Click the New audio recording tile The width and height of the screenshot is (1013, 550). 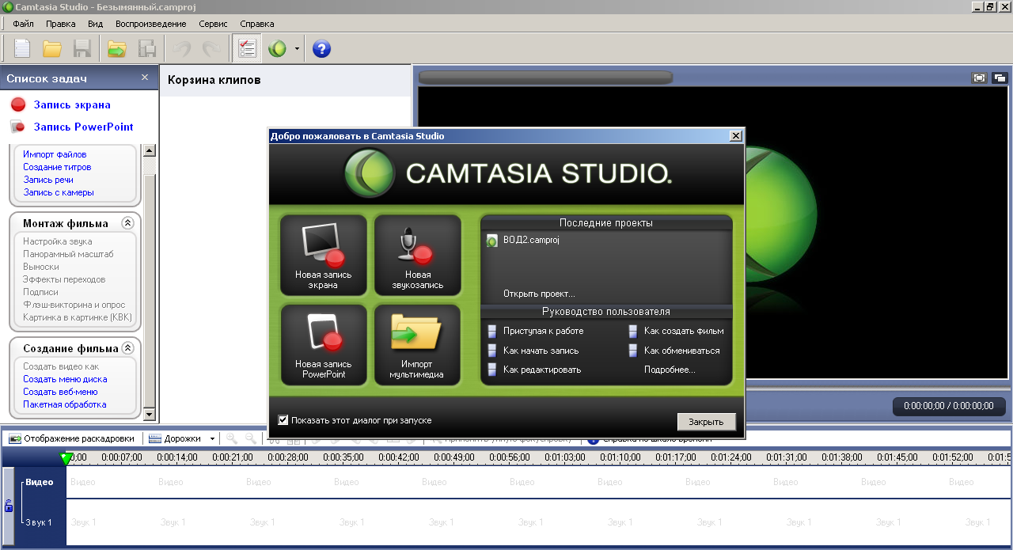(417, 256)
